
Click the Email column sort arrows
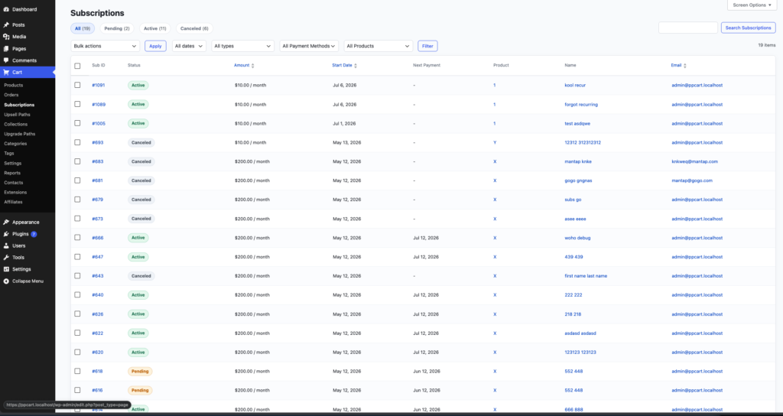tap(685, 66)
